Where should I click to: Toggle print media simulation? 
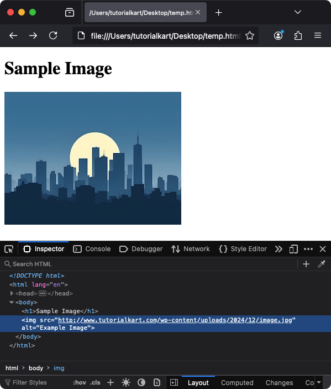[157, 382]
